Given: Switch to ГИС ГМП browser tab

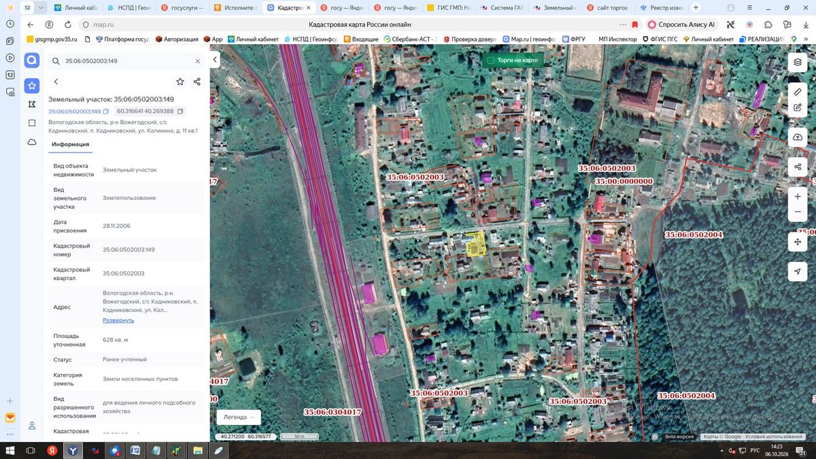Looking at the screenshot, I should tap(447, 7).
